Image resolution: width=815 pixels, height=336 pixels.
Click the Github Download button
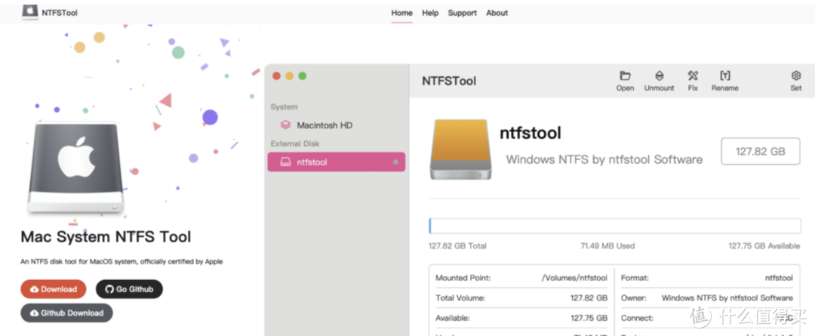(x=66, y=313)
